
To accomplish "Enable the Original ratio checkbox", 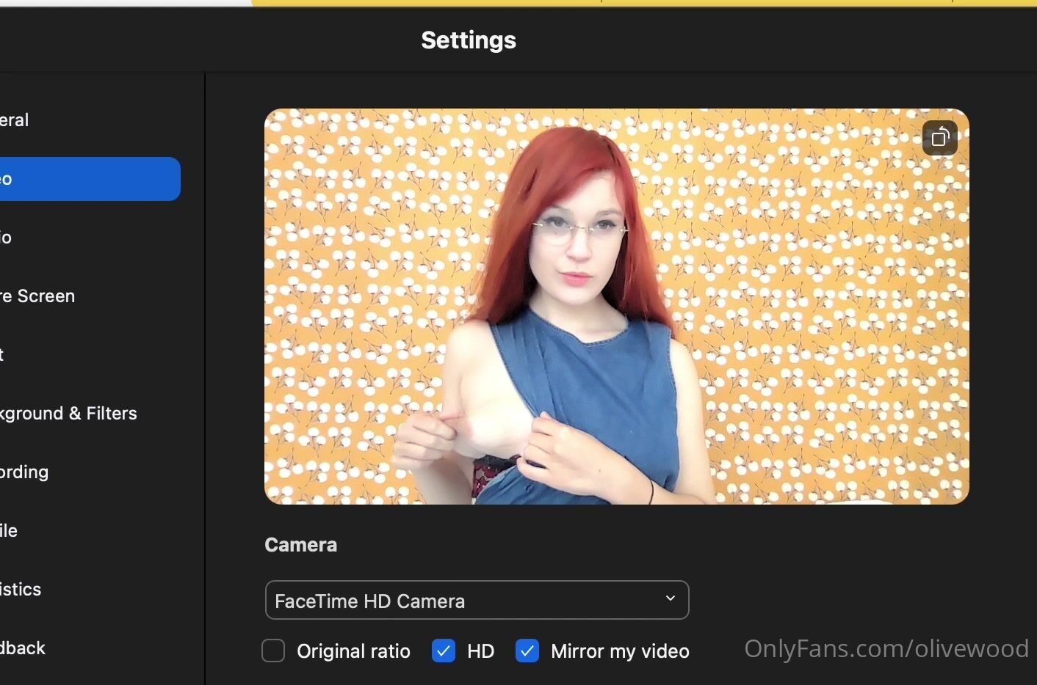I will pos(273,651).
